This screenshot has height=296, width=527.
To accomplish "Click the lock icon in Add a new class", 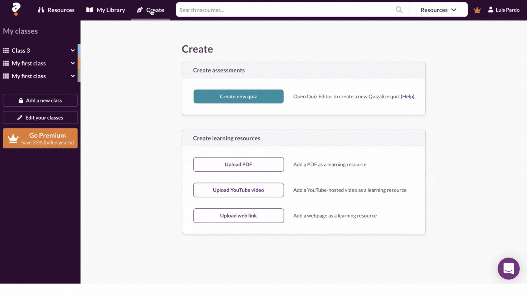I will pyautogui.click(x=21, y=100).
